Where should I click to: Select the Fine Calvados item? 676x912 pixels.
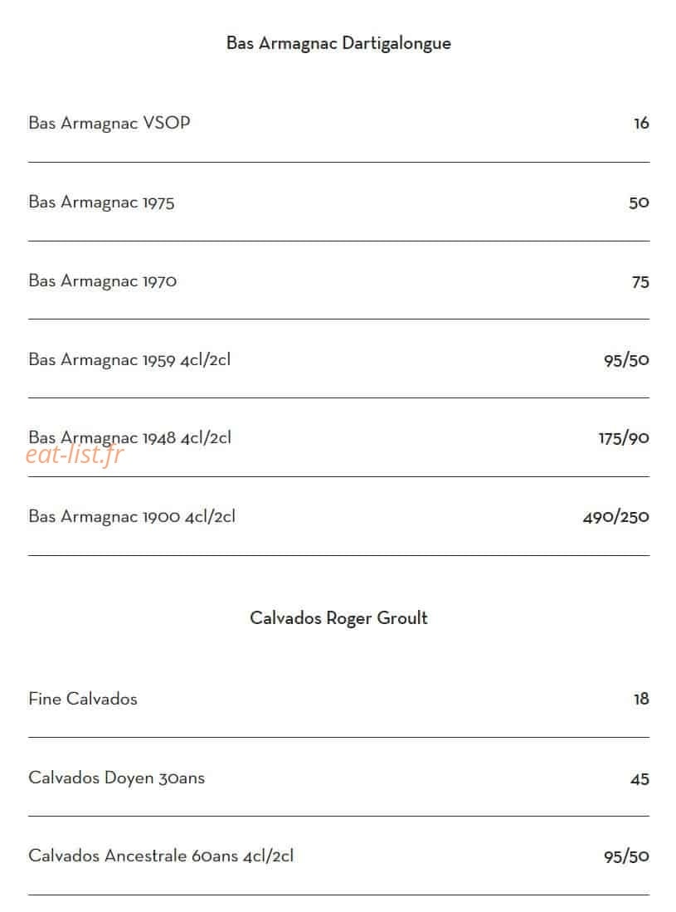[83, 699]
